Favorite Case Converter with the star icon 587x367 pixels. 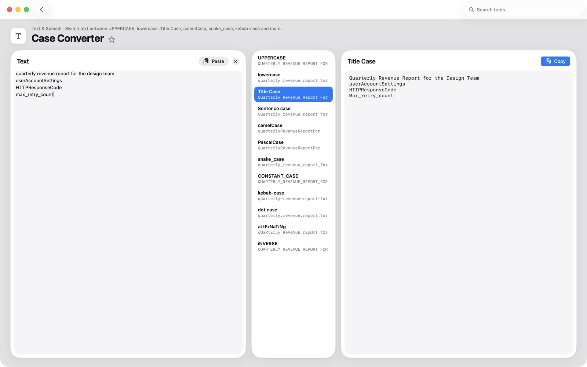click(x=112, y=40)
